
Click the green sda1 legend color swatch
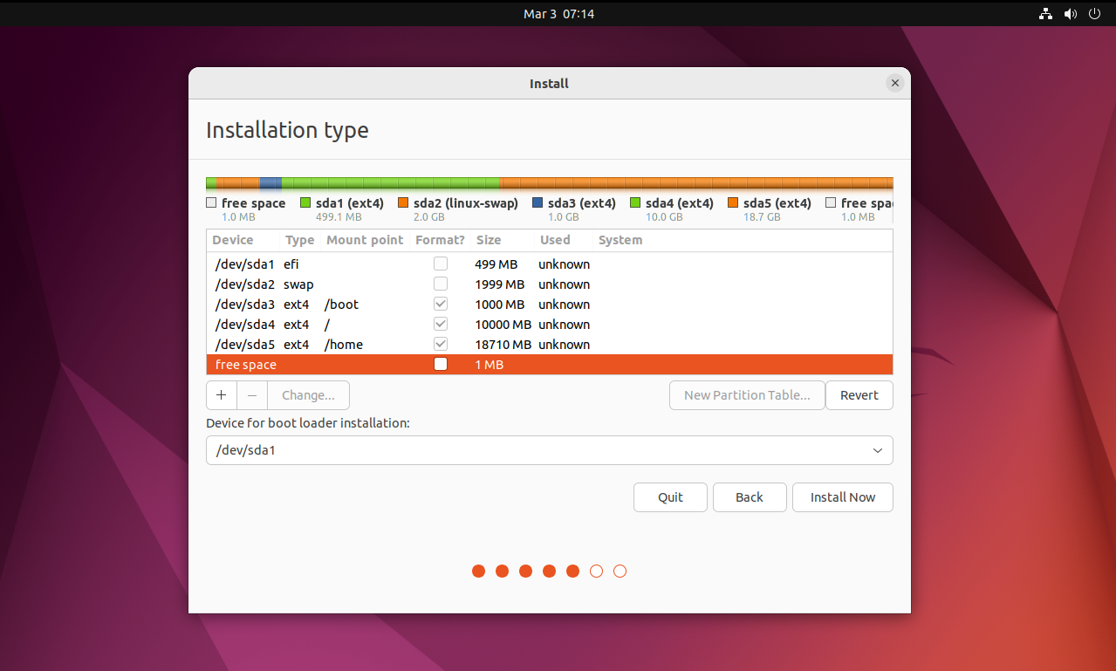tap(305, 203)
